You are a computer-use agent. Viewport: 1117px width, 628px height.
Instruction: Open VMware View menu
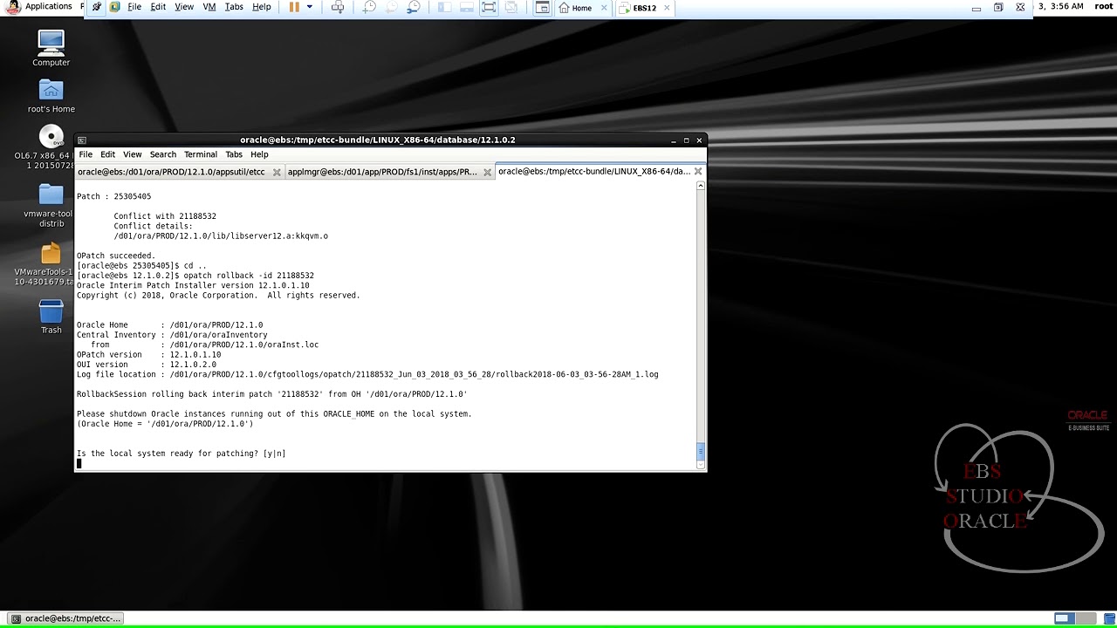pyautogui.click(x=184, y=7)
